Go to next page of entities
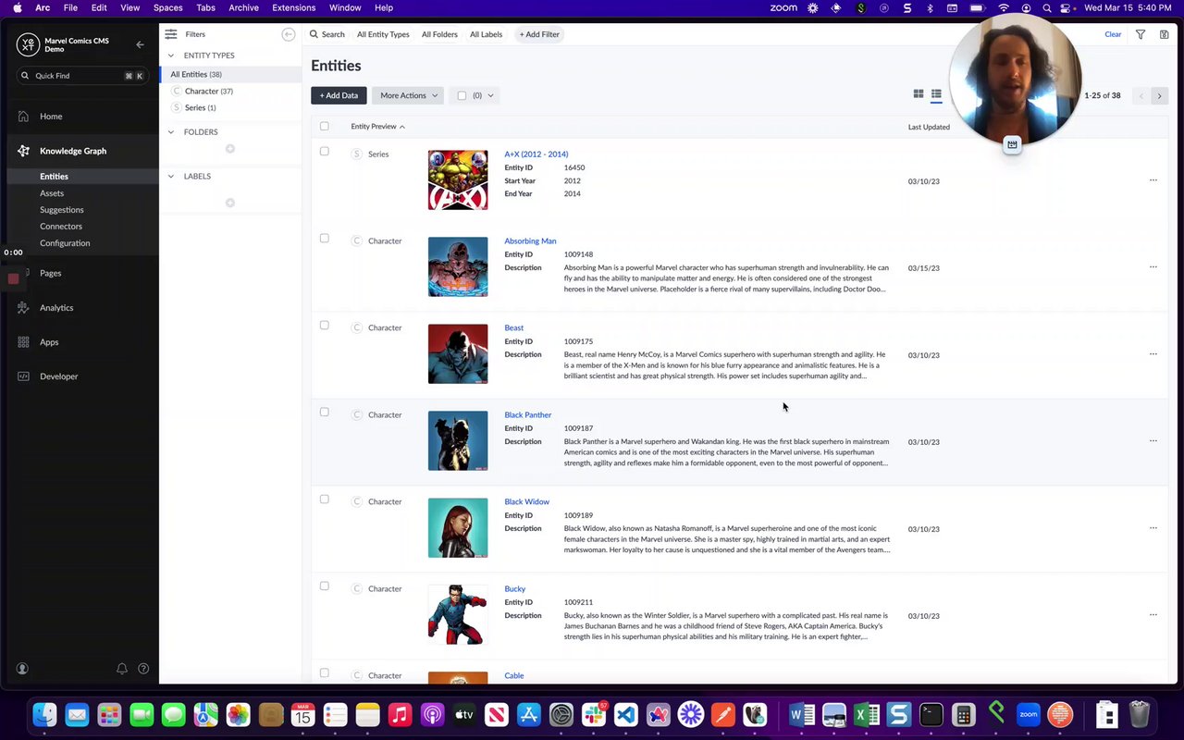 click(1159, 95)
